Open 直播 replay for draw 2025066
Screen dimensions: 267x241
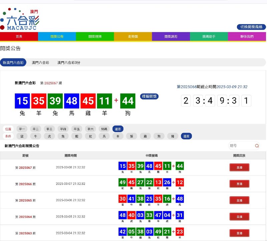(239, 184)
